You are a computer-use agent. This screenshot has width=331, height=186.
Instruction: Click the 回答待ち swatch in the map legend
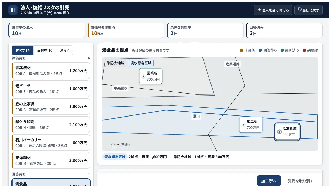(260, 50)
